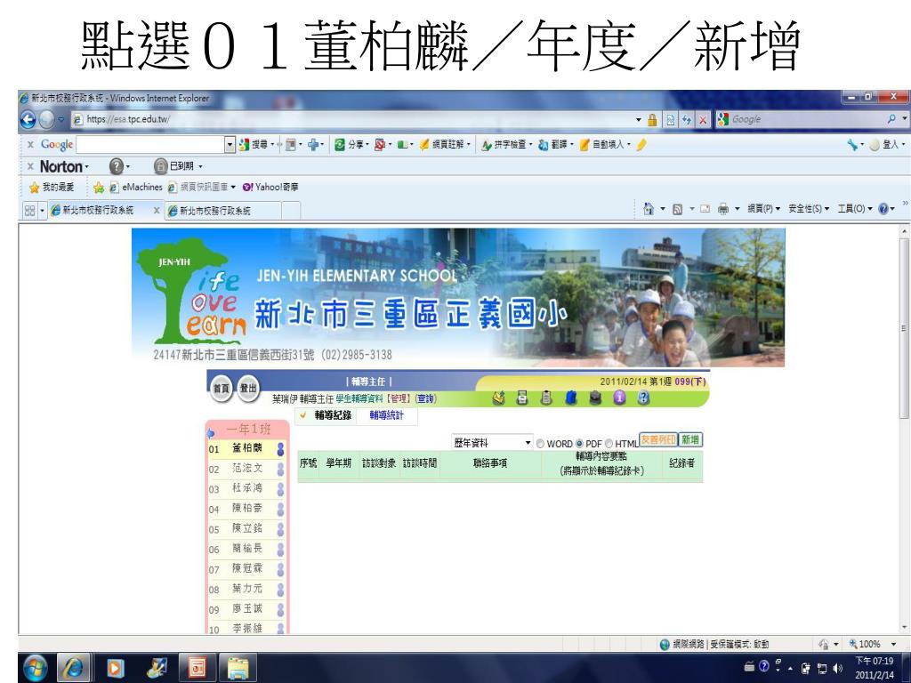Click the 友善列印 button

coord(658,439)
